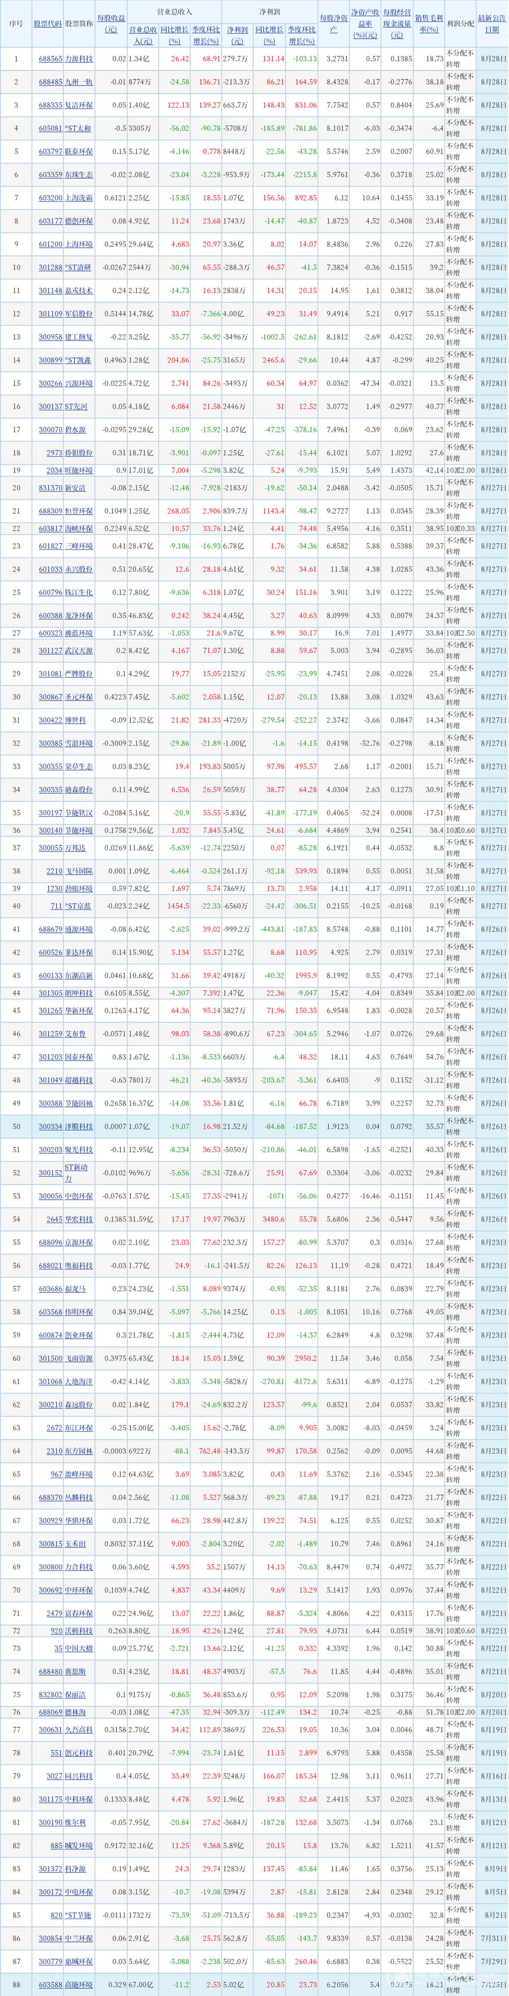Open stock code link 2973
This screenshot has height=1996, width=509.
point(54,453)
